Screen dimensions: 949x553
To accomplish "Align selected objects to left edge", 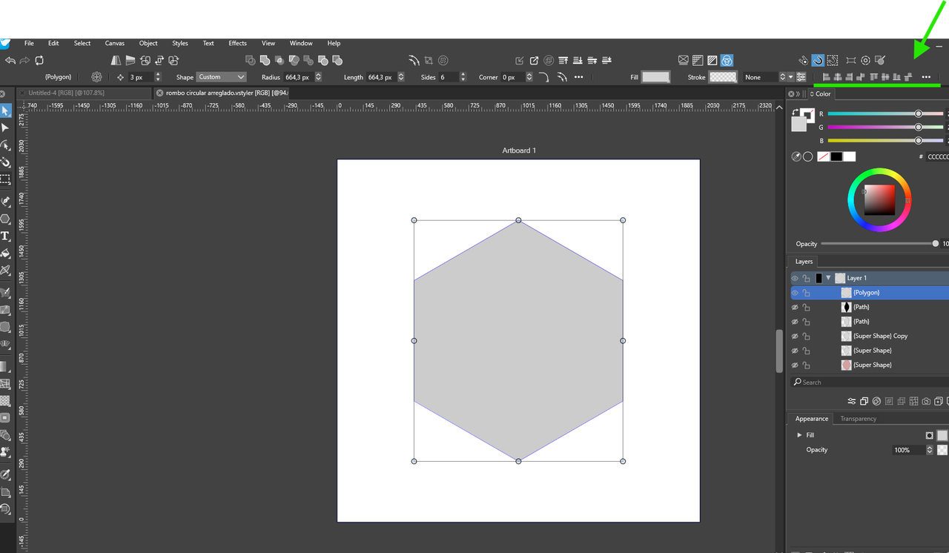I will [x=826, y=77].
